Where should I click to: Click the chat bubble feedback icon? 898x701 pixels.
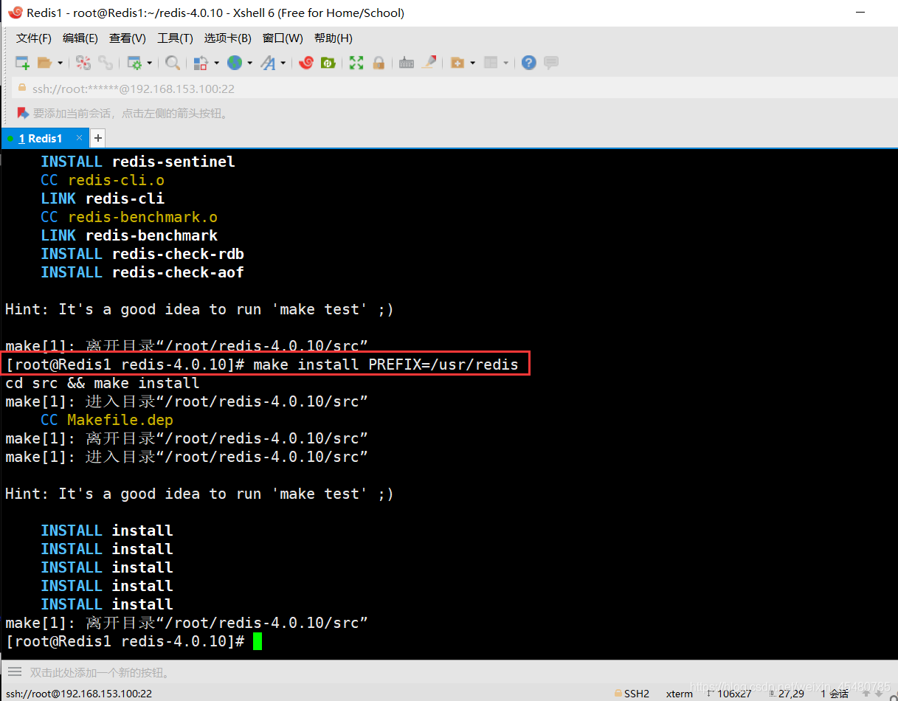[x=551, y=63]
